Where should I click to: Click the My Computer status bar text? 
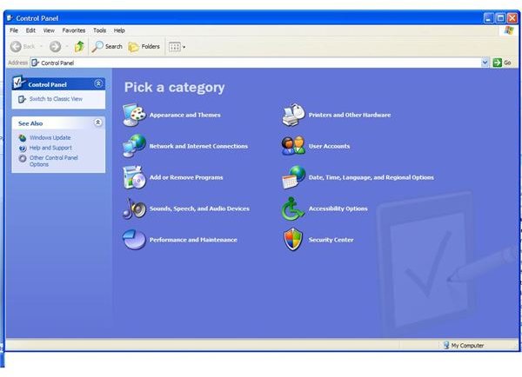(467, 346)
